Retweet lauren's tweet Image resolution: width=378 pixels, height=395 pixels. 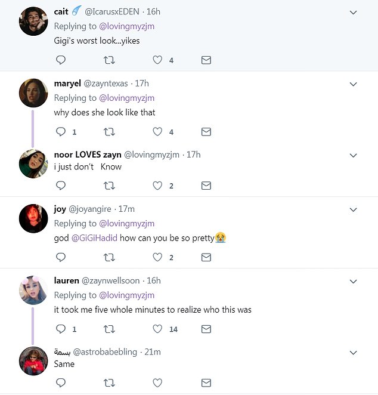coord(110,329)
